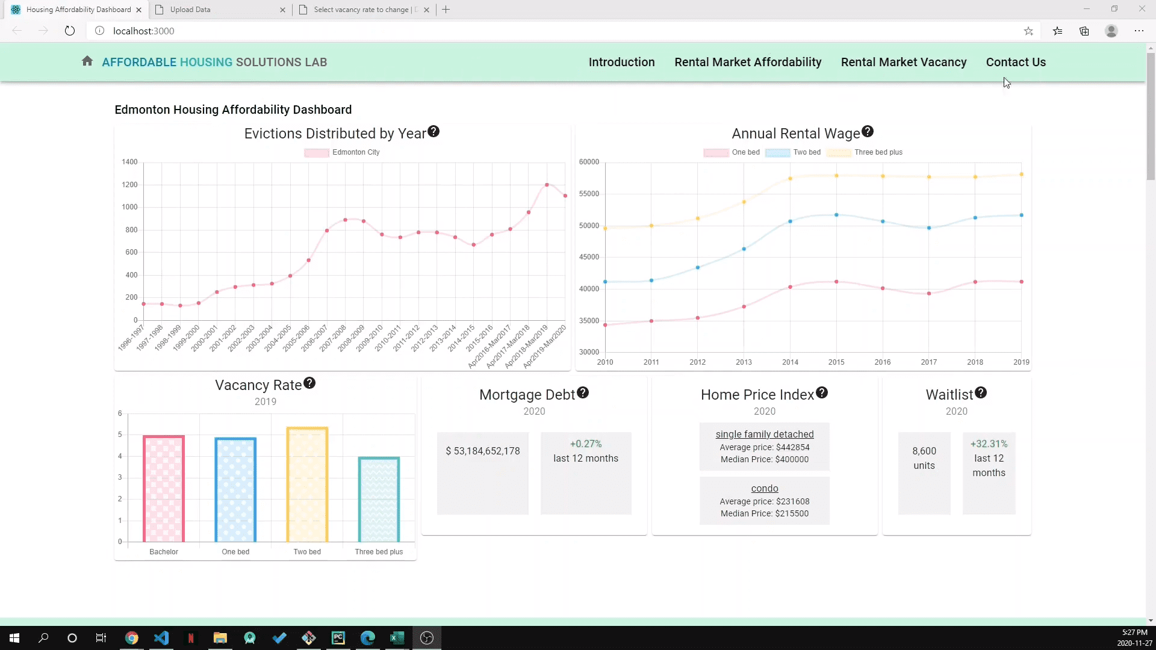Click the Mortgage Debt question mark icon
Viewport: 1156px width, 650px height.
click(583, 392)
